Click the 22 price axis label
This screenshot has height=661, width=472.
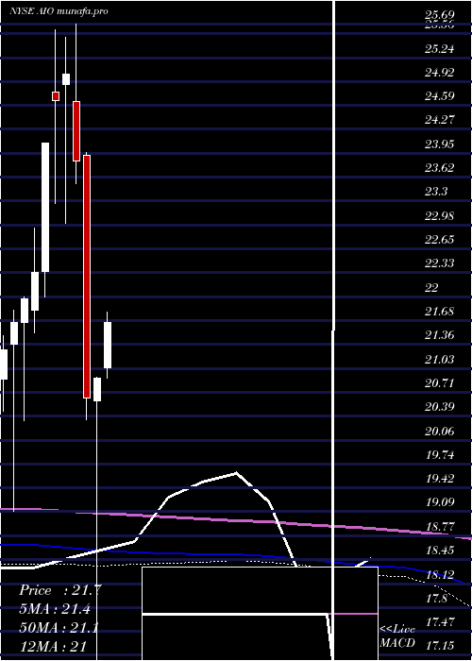(x=432, y=288)
